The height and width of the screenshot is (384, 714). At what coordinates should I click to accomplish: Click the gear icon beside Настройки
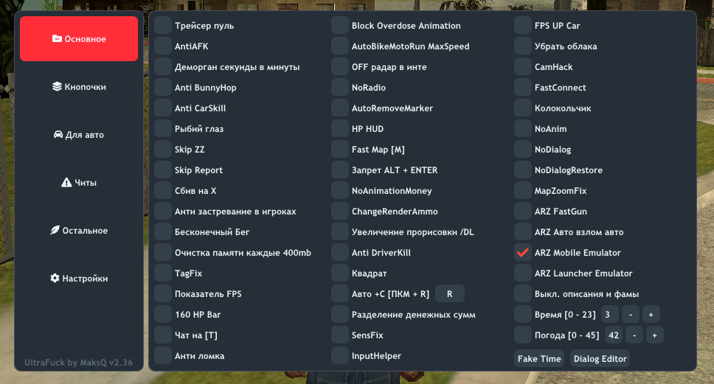click(55, 279)
